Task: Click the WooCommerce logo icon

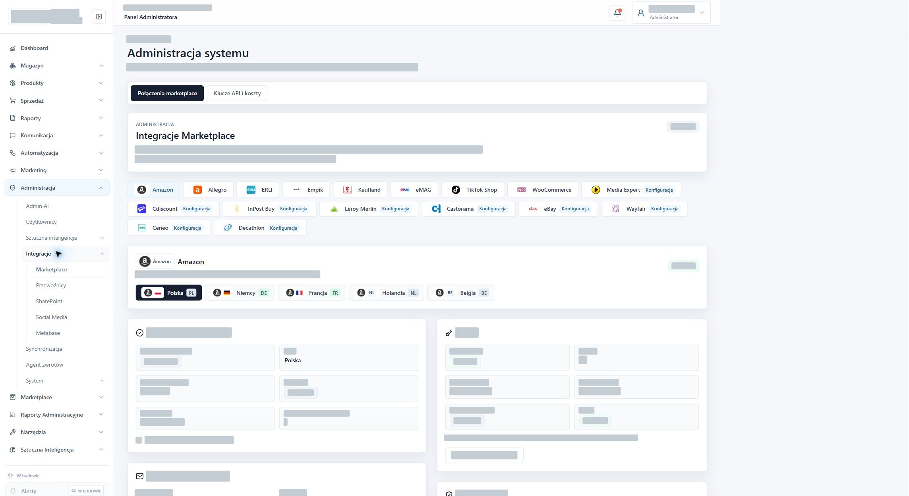Action: (522, 190)
